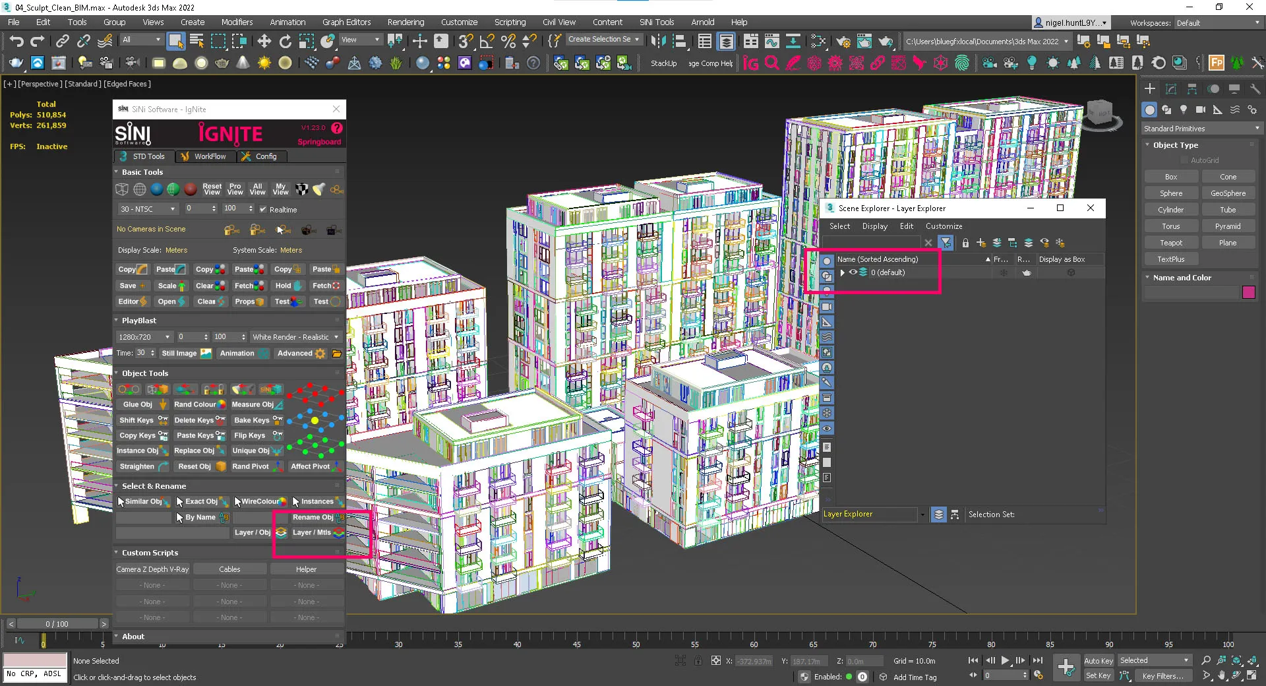Viewport: 1266px width, 686px height.
Task: Open the object color swatch
Action: pos(1248,292)
